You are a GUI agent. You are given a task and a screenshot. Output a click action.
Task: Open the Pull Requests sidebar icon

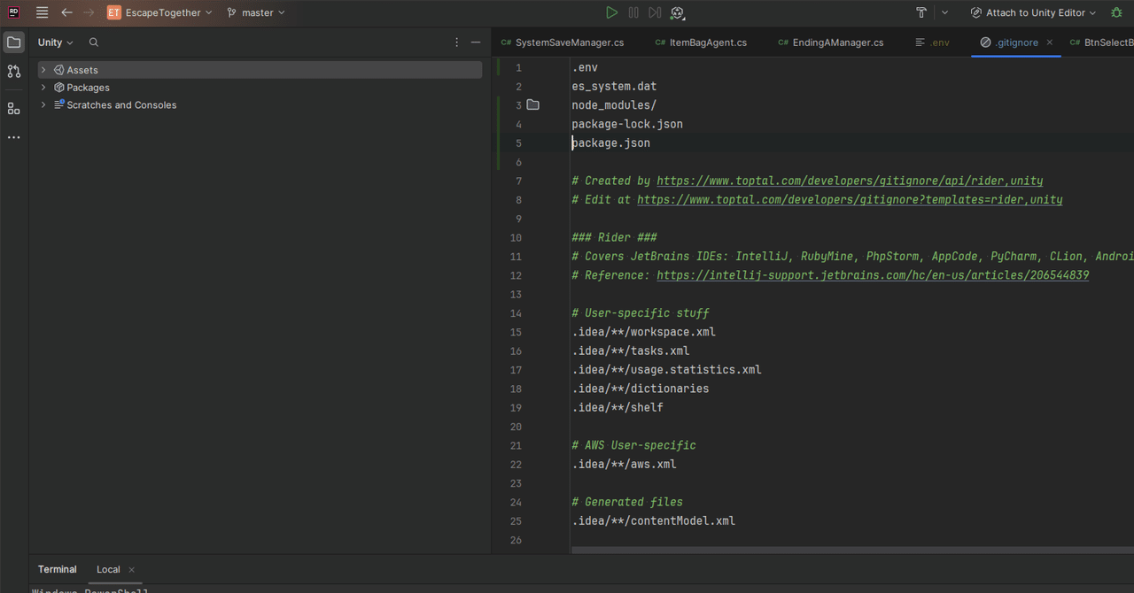click(13, 72)
